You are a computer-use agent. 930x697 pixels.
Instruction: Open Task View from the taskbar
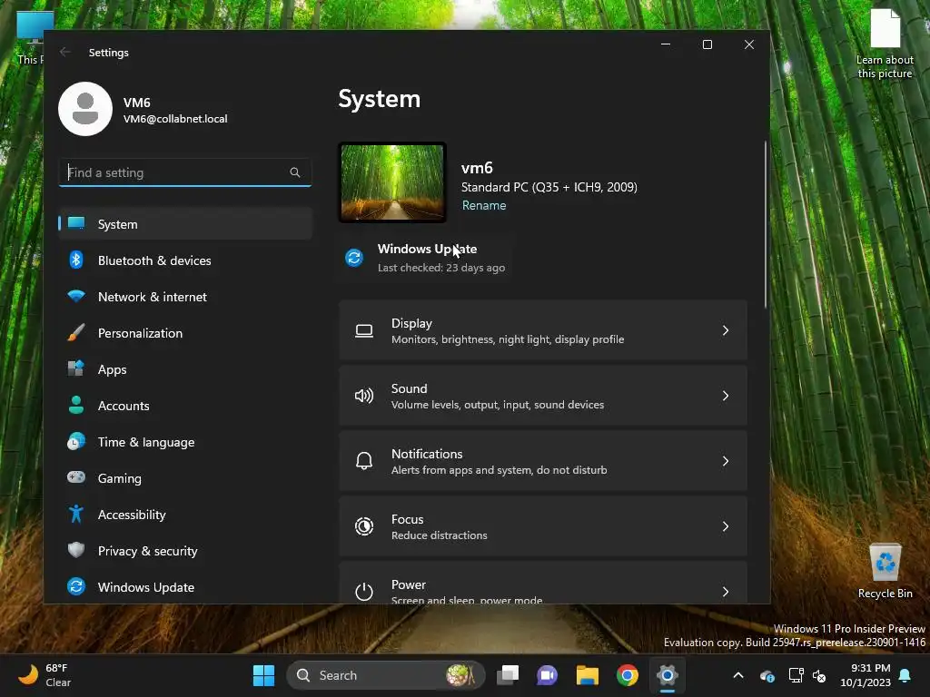508,675
